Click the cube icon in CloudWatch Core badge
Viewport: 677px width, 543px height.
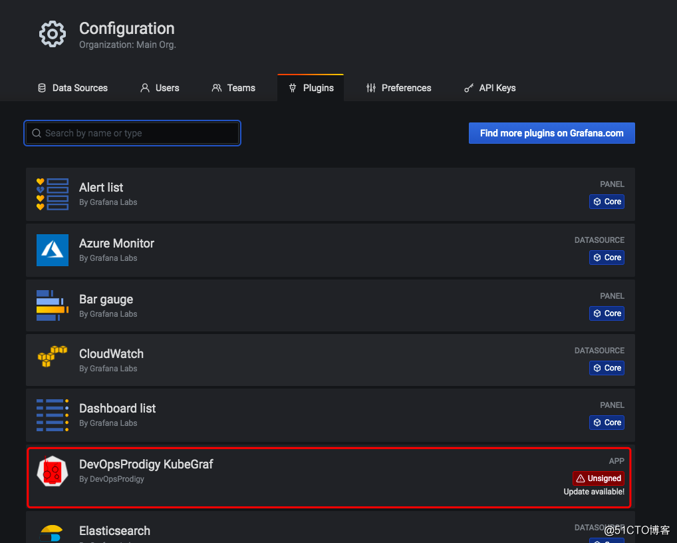click(x=597, y=368)
